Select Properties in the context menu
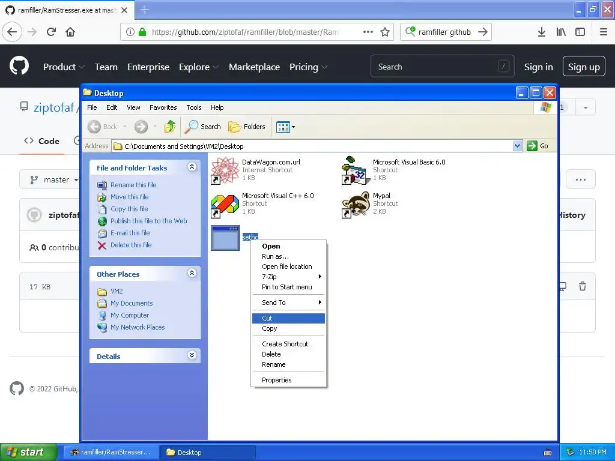Viewport: 615px width, 461px height. 288,380
